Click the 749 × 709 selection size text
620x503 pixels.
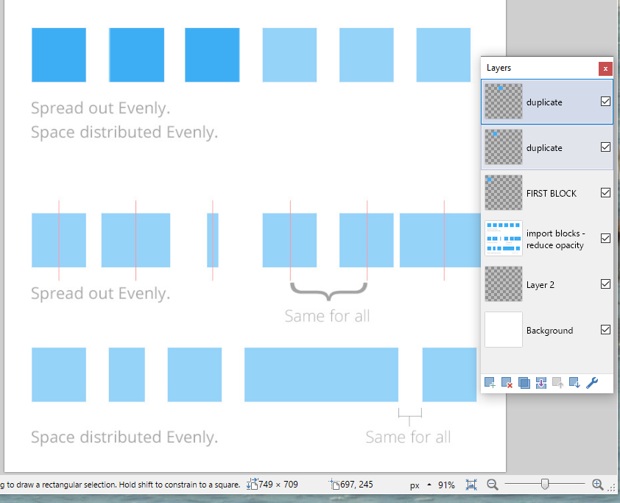pyautogui.click(x=278, y=485)
